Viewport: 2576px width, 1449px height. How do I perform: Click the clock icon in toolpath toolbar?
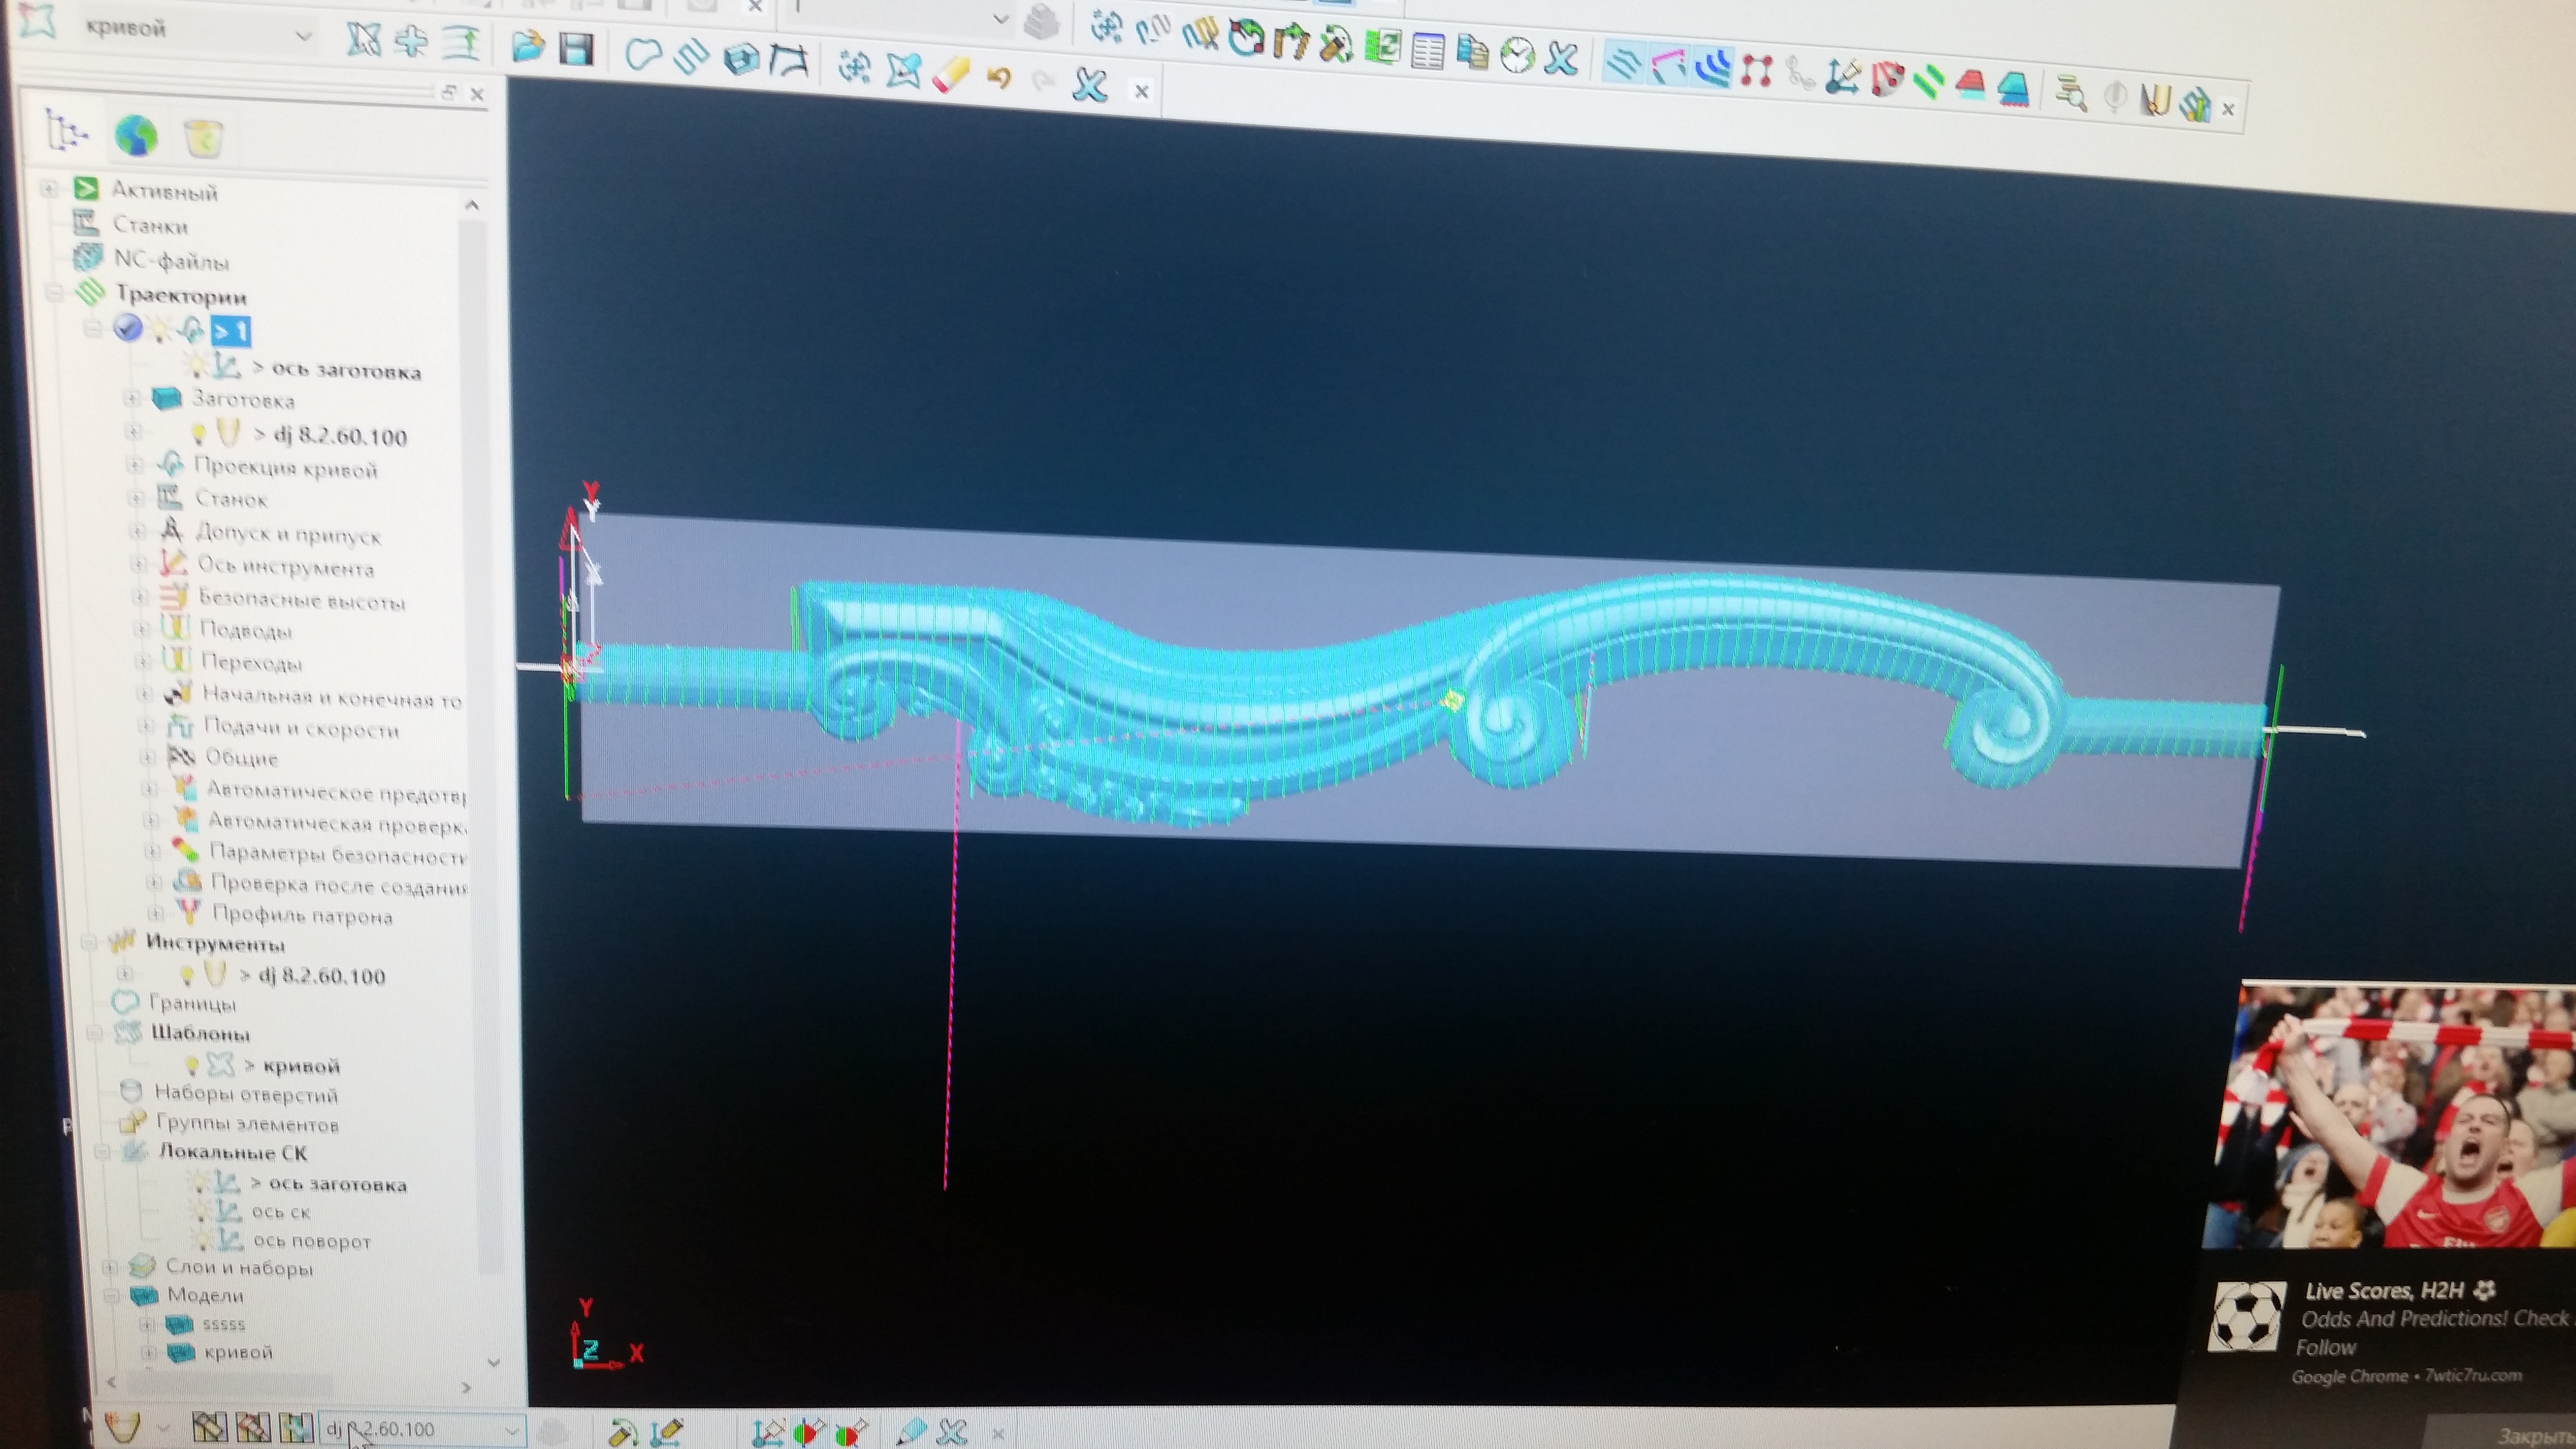coord(1517,56)
